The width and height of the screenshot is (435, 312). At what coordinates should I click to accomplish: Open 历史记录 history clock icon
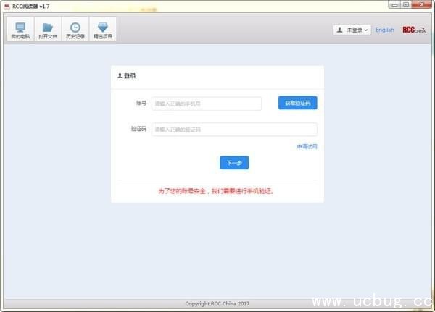point(75,29)
